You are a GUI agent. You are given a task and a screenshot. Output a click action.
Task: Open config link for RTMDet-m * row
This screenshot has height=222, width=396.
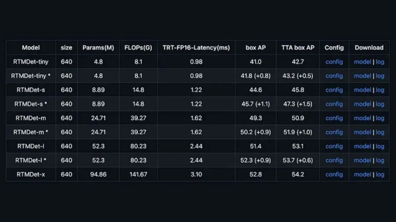coord(334,132)
